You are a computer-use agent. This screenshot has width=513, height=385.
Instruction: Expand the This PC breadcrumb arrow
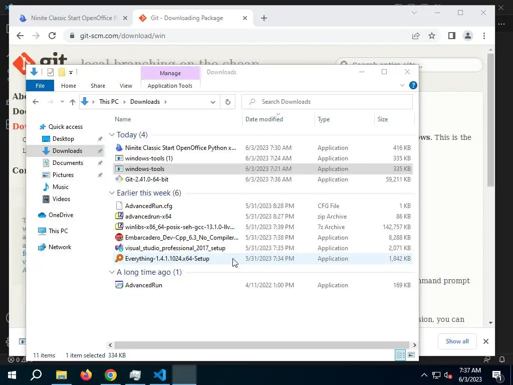[x=125, y=102]
